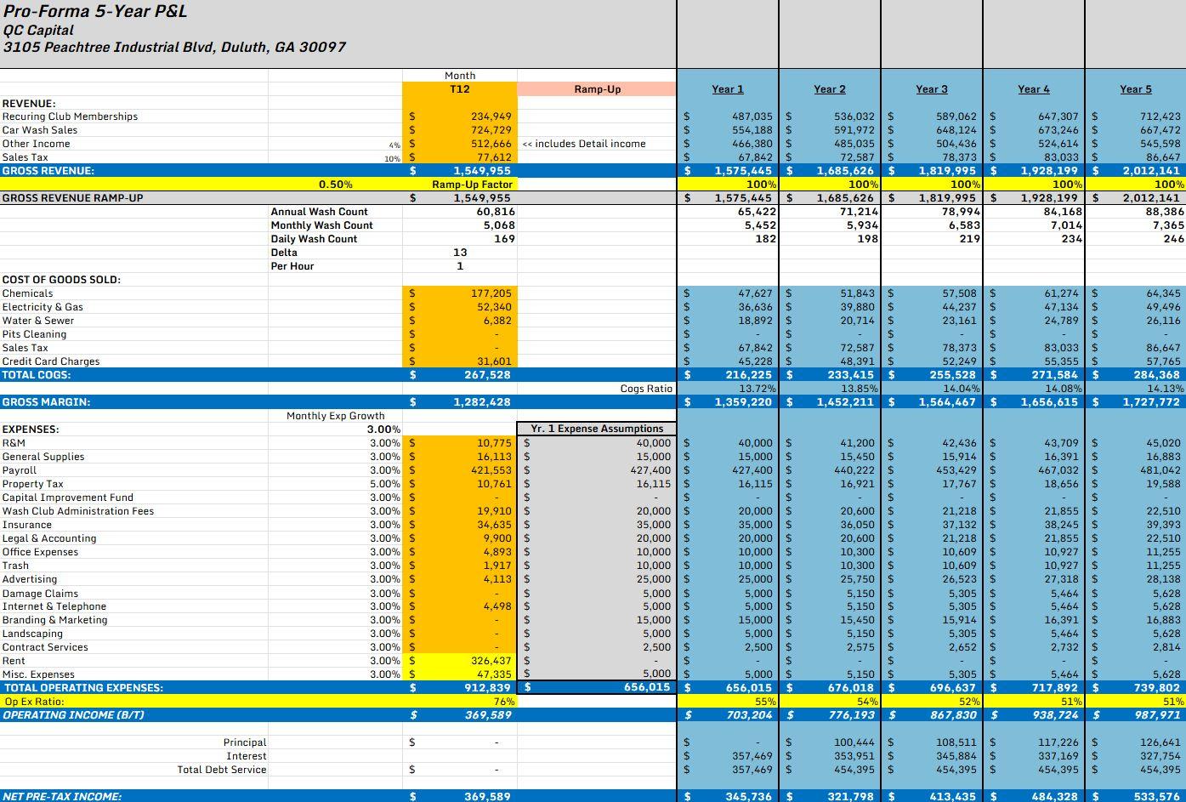Select the 'TOTAL COGS:' row label

[x=37, y=375]
